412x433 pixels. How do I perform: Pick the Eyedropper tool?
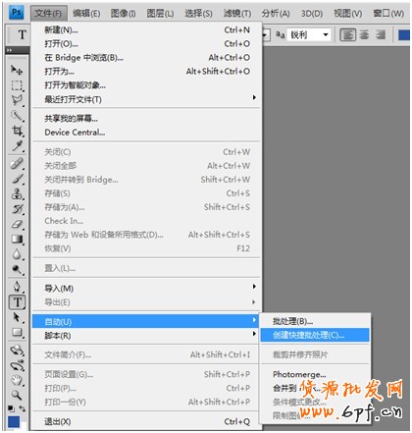coord(17,146)
